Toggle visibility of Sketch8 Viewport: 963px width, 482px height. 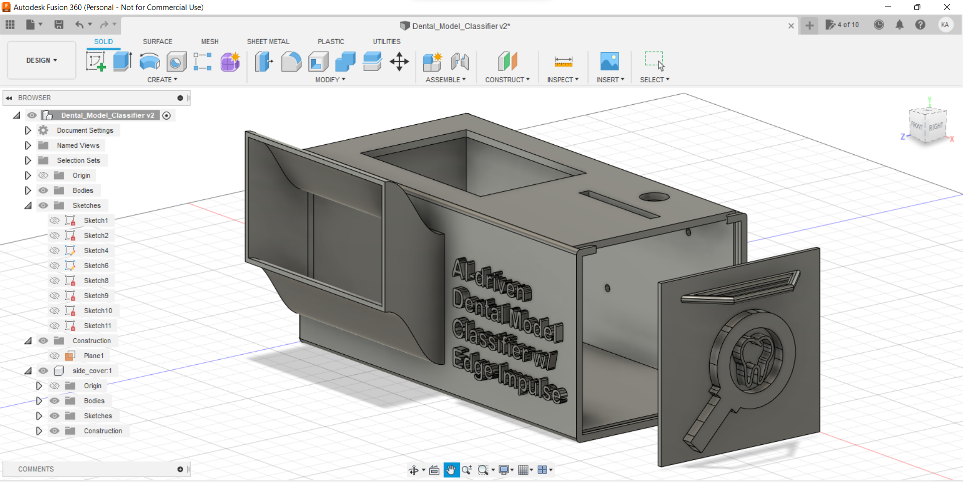tap(54, 281)
